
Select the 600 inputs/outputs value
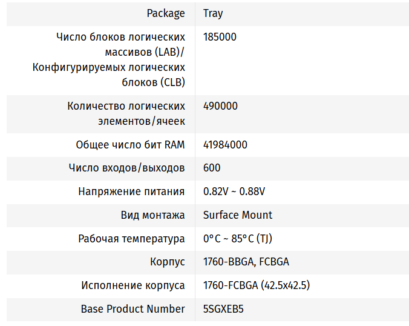coord(212,168)
